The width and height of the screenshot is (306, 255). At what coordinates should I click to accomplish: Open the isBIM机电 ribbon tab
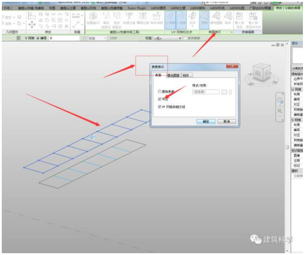click(217, 8)
